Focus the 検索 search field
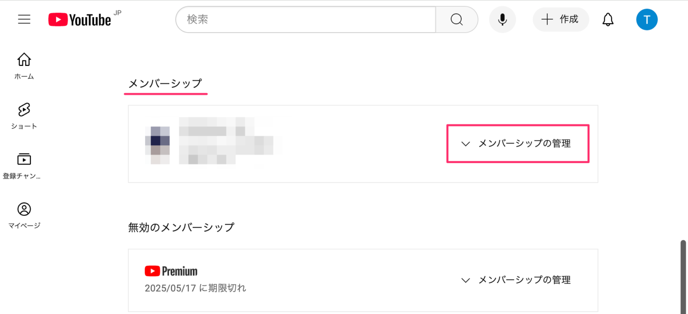Image resolution: width=688 pixels, height=314 pixels. coord(305,19)
